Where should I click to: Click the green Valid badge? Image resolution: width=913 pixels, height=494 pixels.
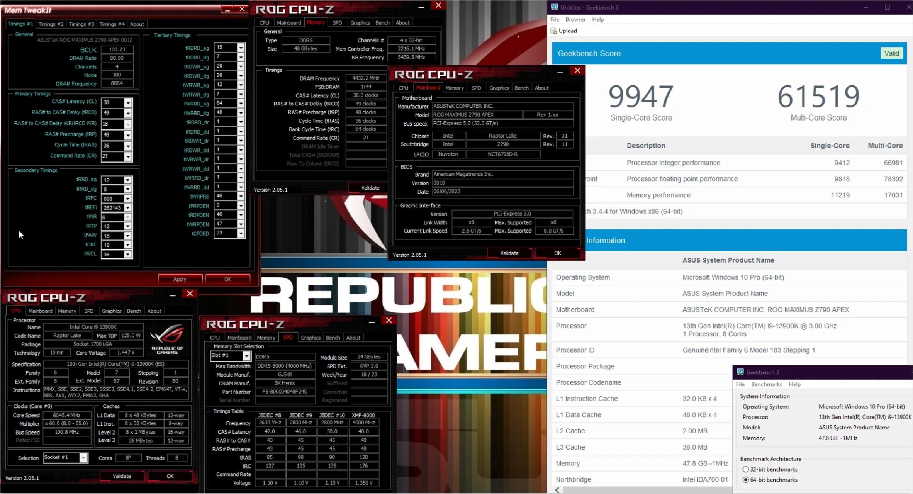891,53
